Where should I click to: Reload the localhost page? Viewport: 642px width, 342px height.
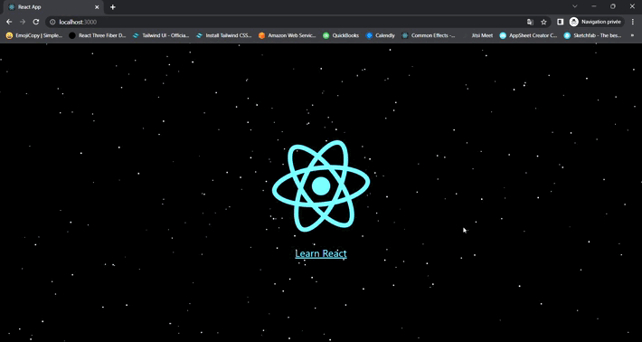(36, 22)
